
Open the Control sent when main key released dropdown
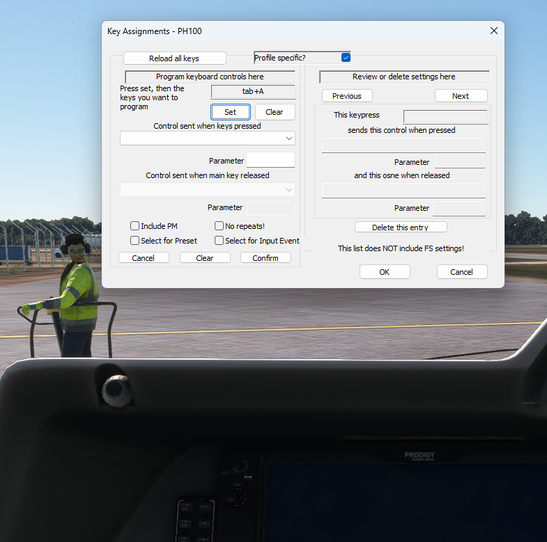pos(208,190)
